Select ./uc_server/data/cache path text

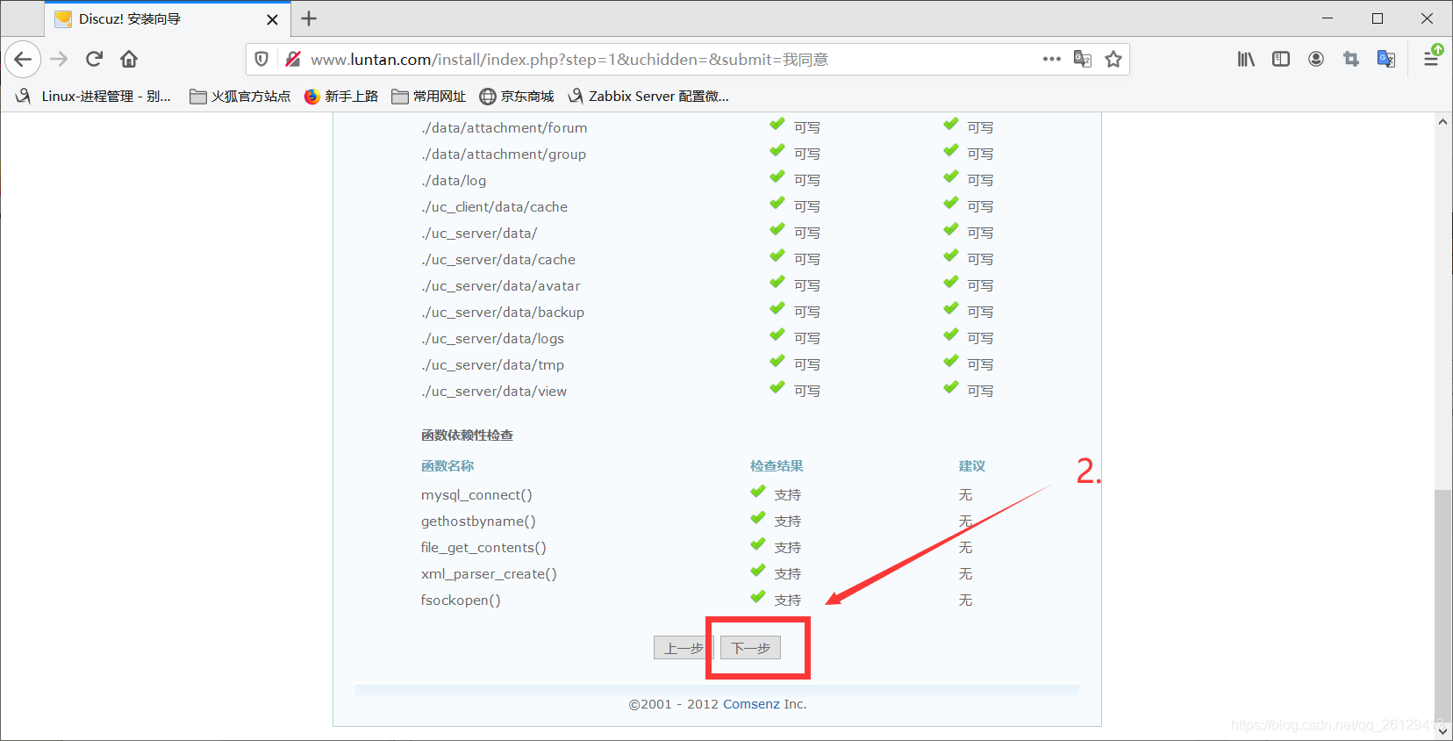(498, 259)
